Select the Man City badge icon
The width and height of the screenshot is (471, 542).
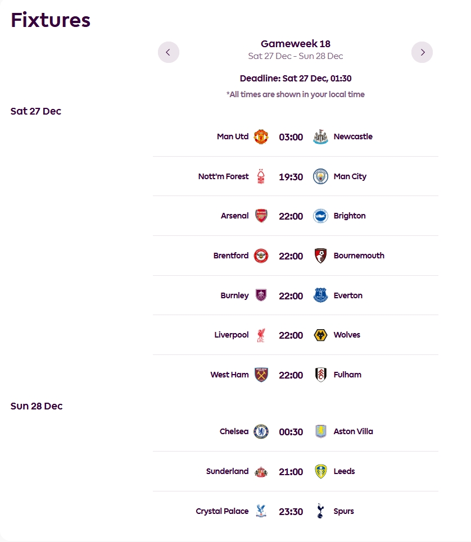pyautogui.click(x=320, y=176)
